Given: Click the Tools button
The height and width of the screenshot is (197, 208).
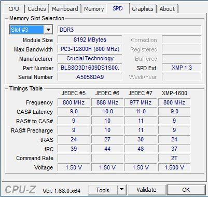Looking at the screenshot, I should coord(103,190).
